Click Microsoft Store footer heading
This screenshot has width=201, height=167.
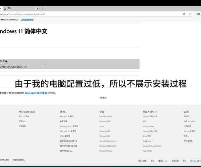point(27,112)
